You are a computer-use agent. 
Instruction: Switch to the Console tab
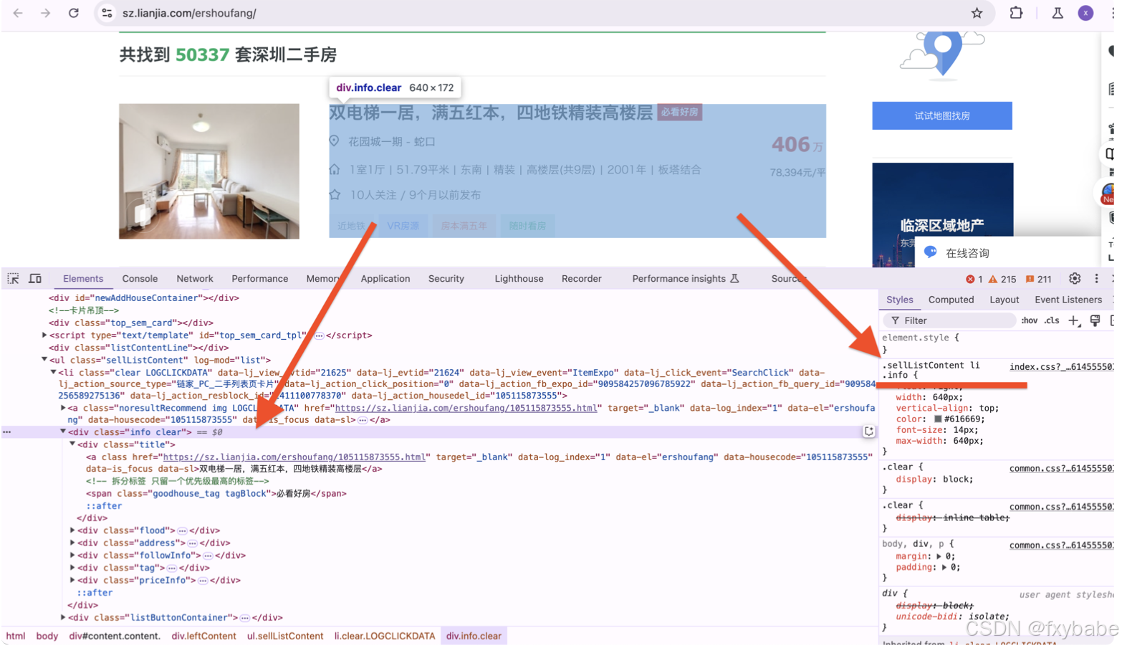coord(140,279)
